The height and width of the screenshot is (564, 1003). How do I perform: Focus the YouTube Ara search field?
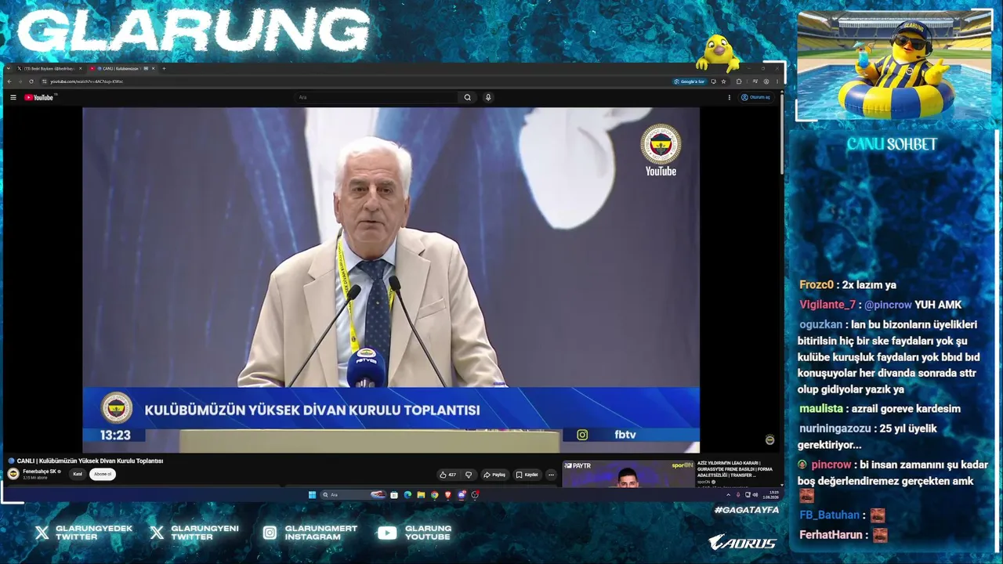click(x=376, y=97)
